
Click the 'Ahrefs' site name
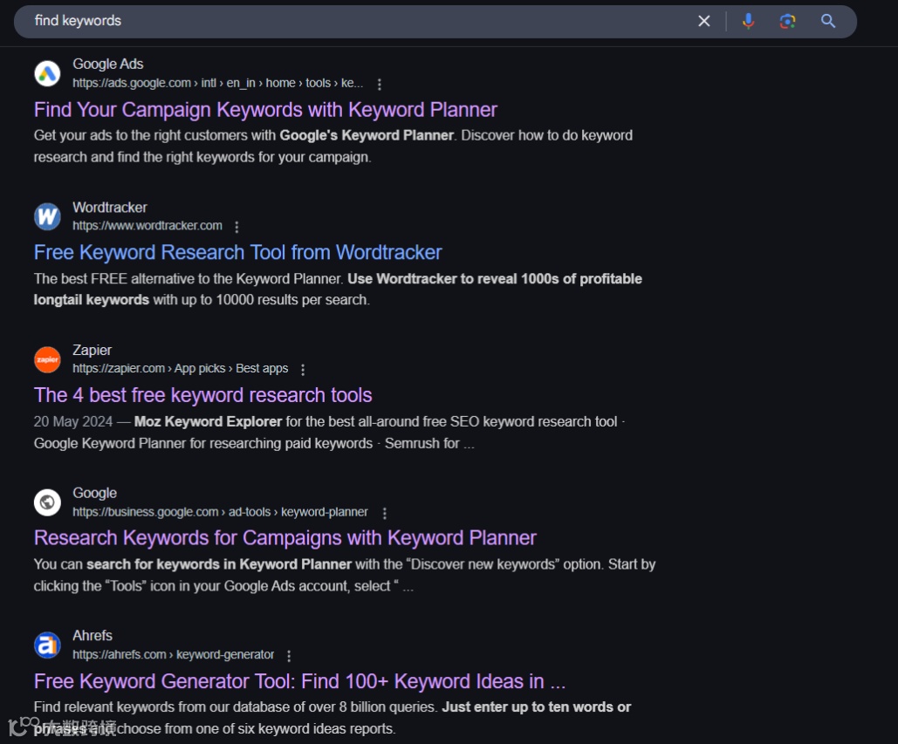[93, 635]
